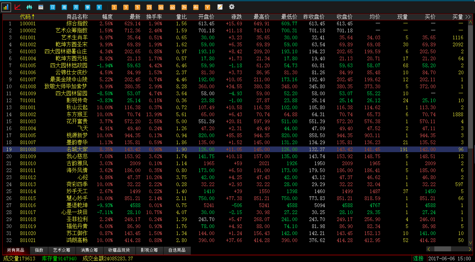Click the 连接 status in status bar
This screenshot has height=262, width=475.
tap(418, 258)
